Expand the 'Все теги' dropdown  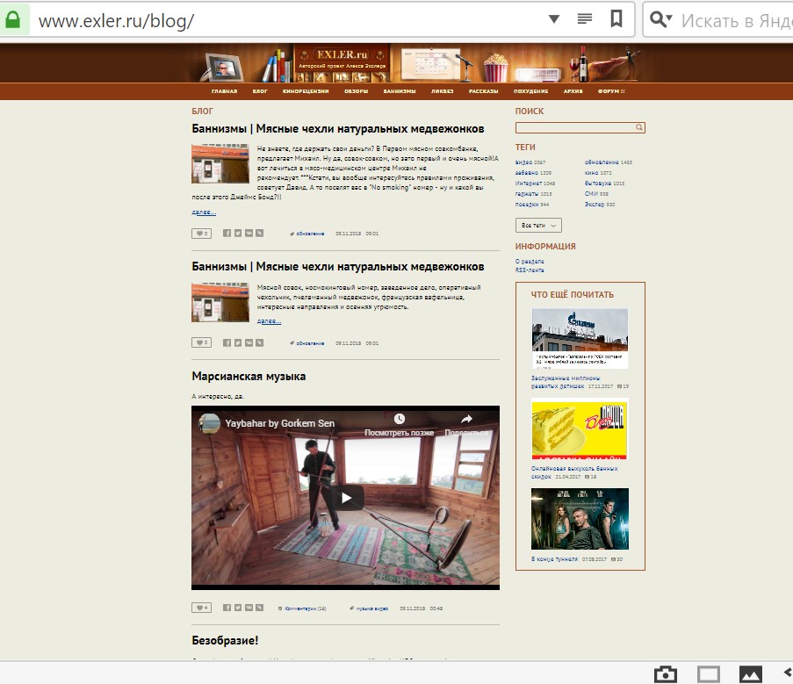pos(538,226)
